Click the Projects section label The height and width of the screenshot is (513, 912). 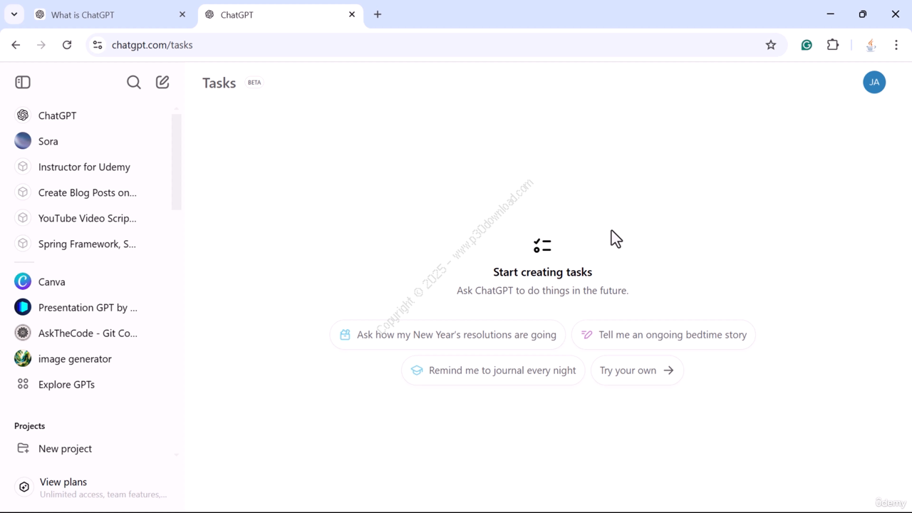[29, 425]
